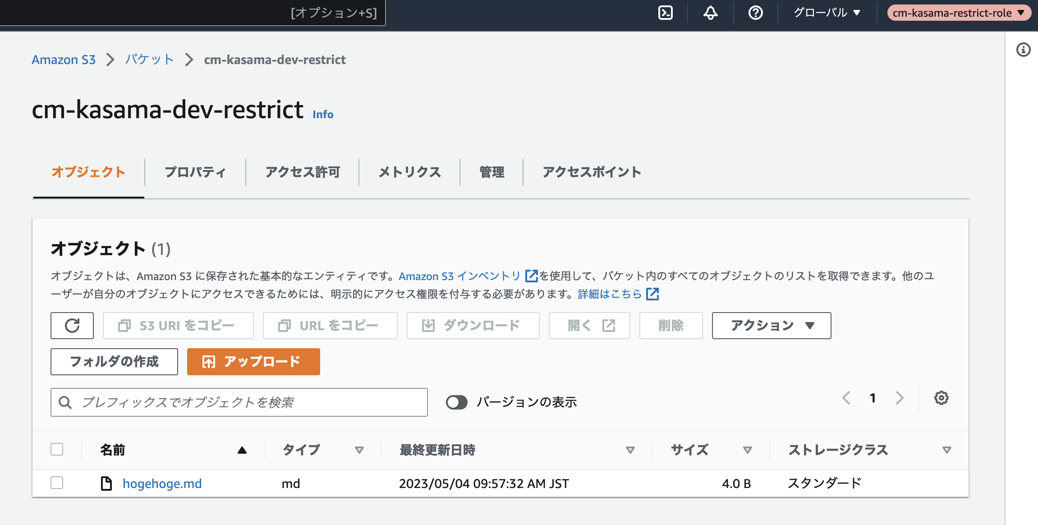
Task: Click the 開く button
Action: click(x=589, y=326)
